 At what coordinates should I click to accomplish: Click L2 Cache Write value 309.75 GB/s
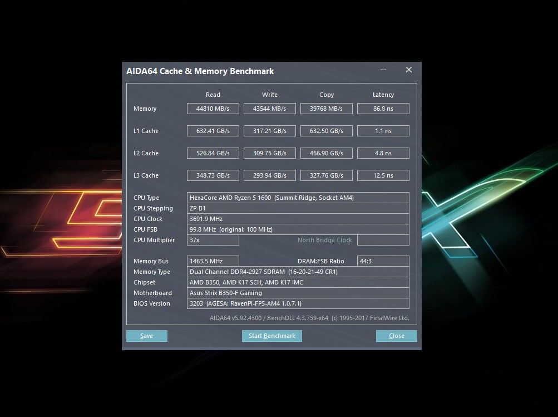point(269,153)
